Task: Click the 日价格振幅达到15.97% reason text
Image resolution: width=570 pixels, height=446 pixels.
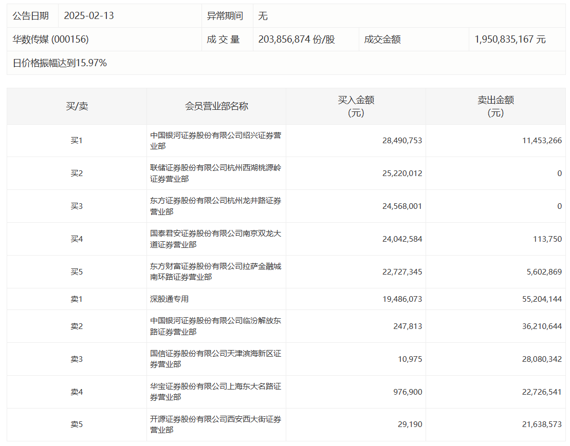Action: [x=60, y=63]
